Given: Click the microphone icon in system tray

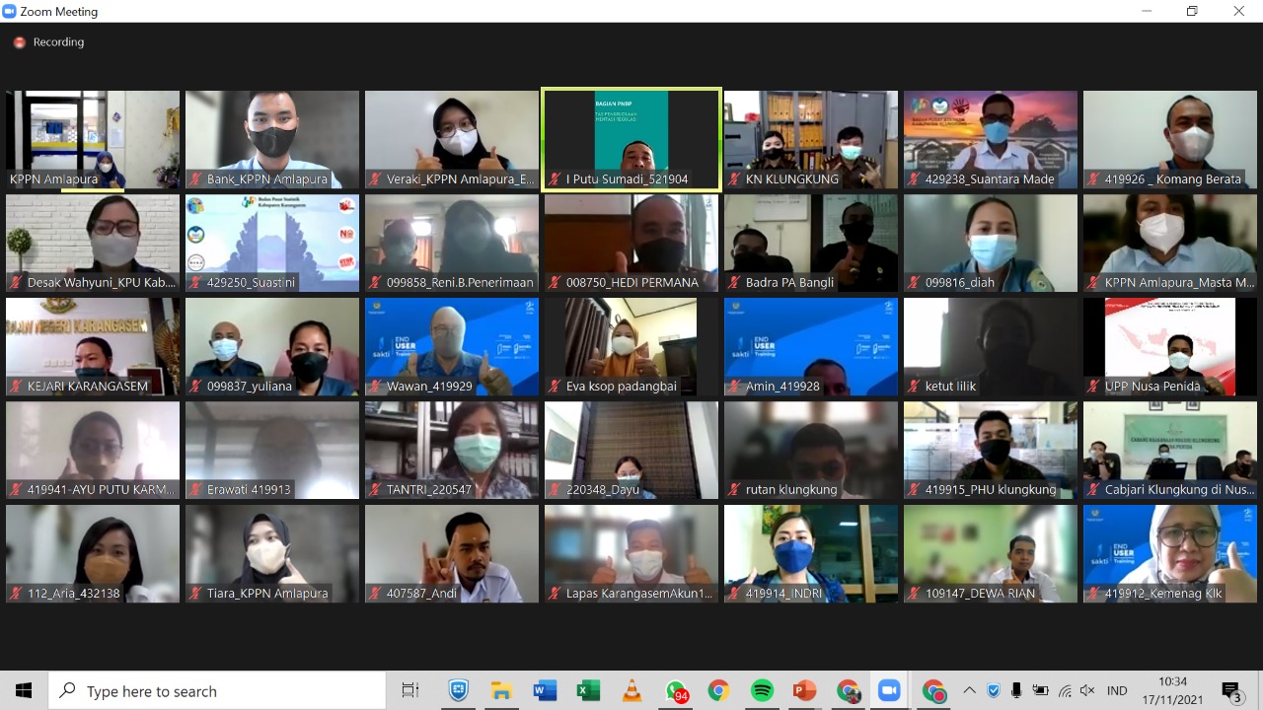Looking at the screenshot, I should coord(1016,690).
